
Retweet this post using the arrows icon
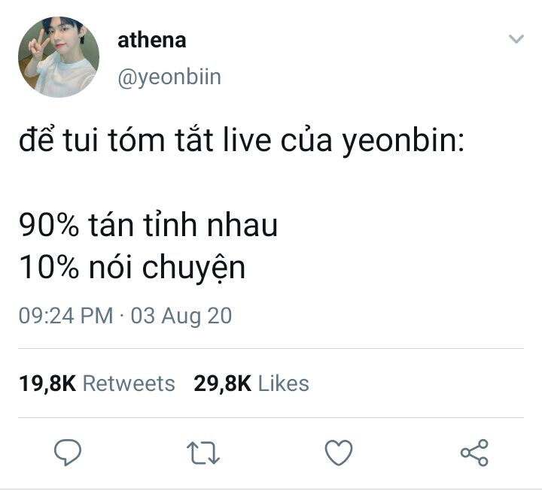(203, 453)
